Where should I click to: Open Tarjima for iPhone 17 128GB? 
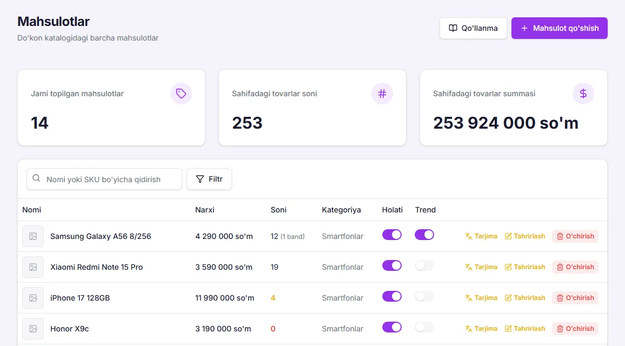point(481,298)
